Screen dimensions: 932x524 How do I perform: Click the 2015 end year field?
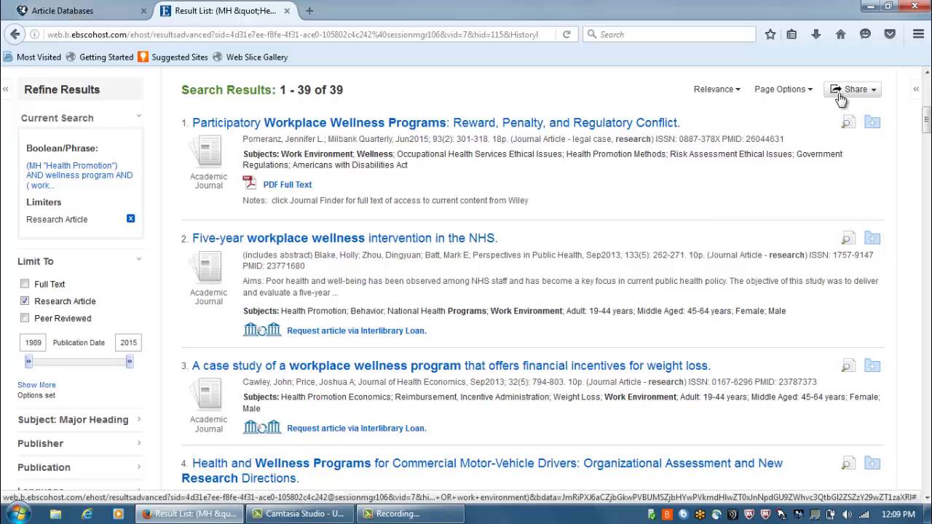tap(128, 342)
